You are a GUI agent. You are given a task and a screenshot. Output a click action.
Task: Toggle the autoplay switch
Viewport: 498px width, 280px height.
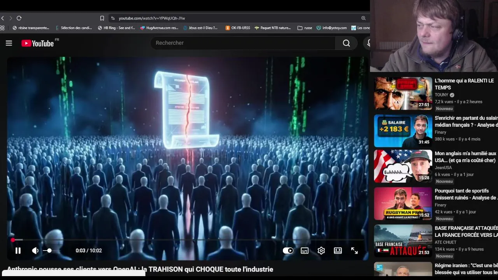tap(288, 251)
